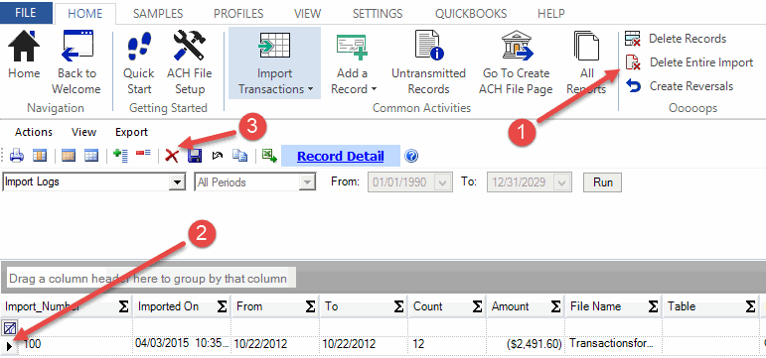Screen dimensions: 766x358
Task: Open Untransmitted Records
Action: tap(428, 62)
